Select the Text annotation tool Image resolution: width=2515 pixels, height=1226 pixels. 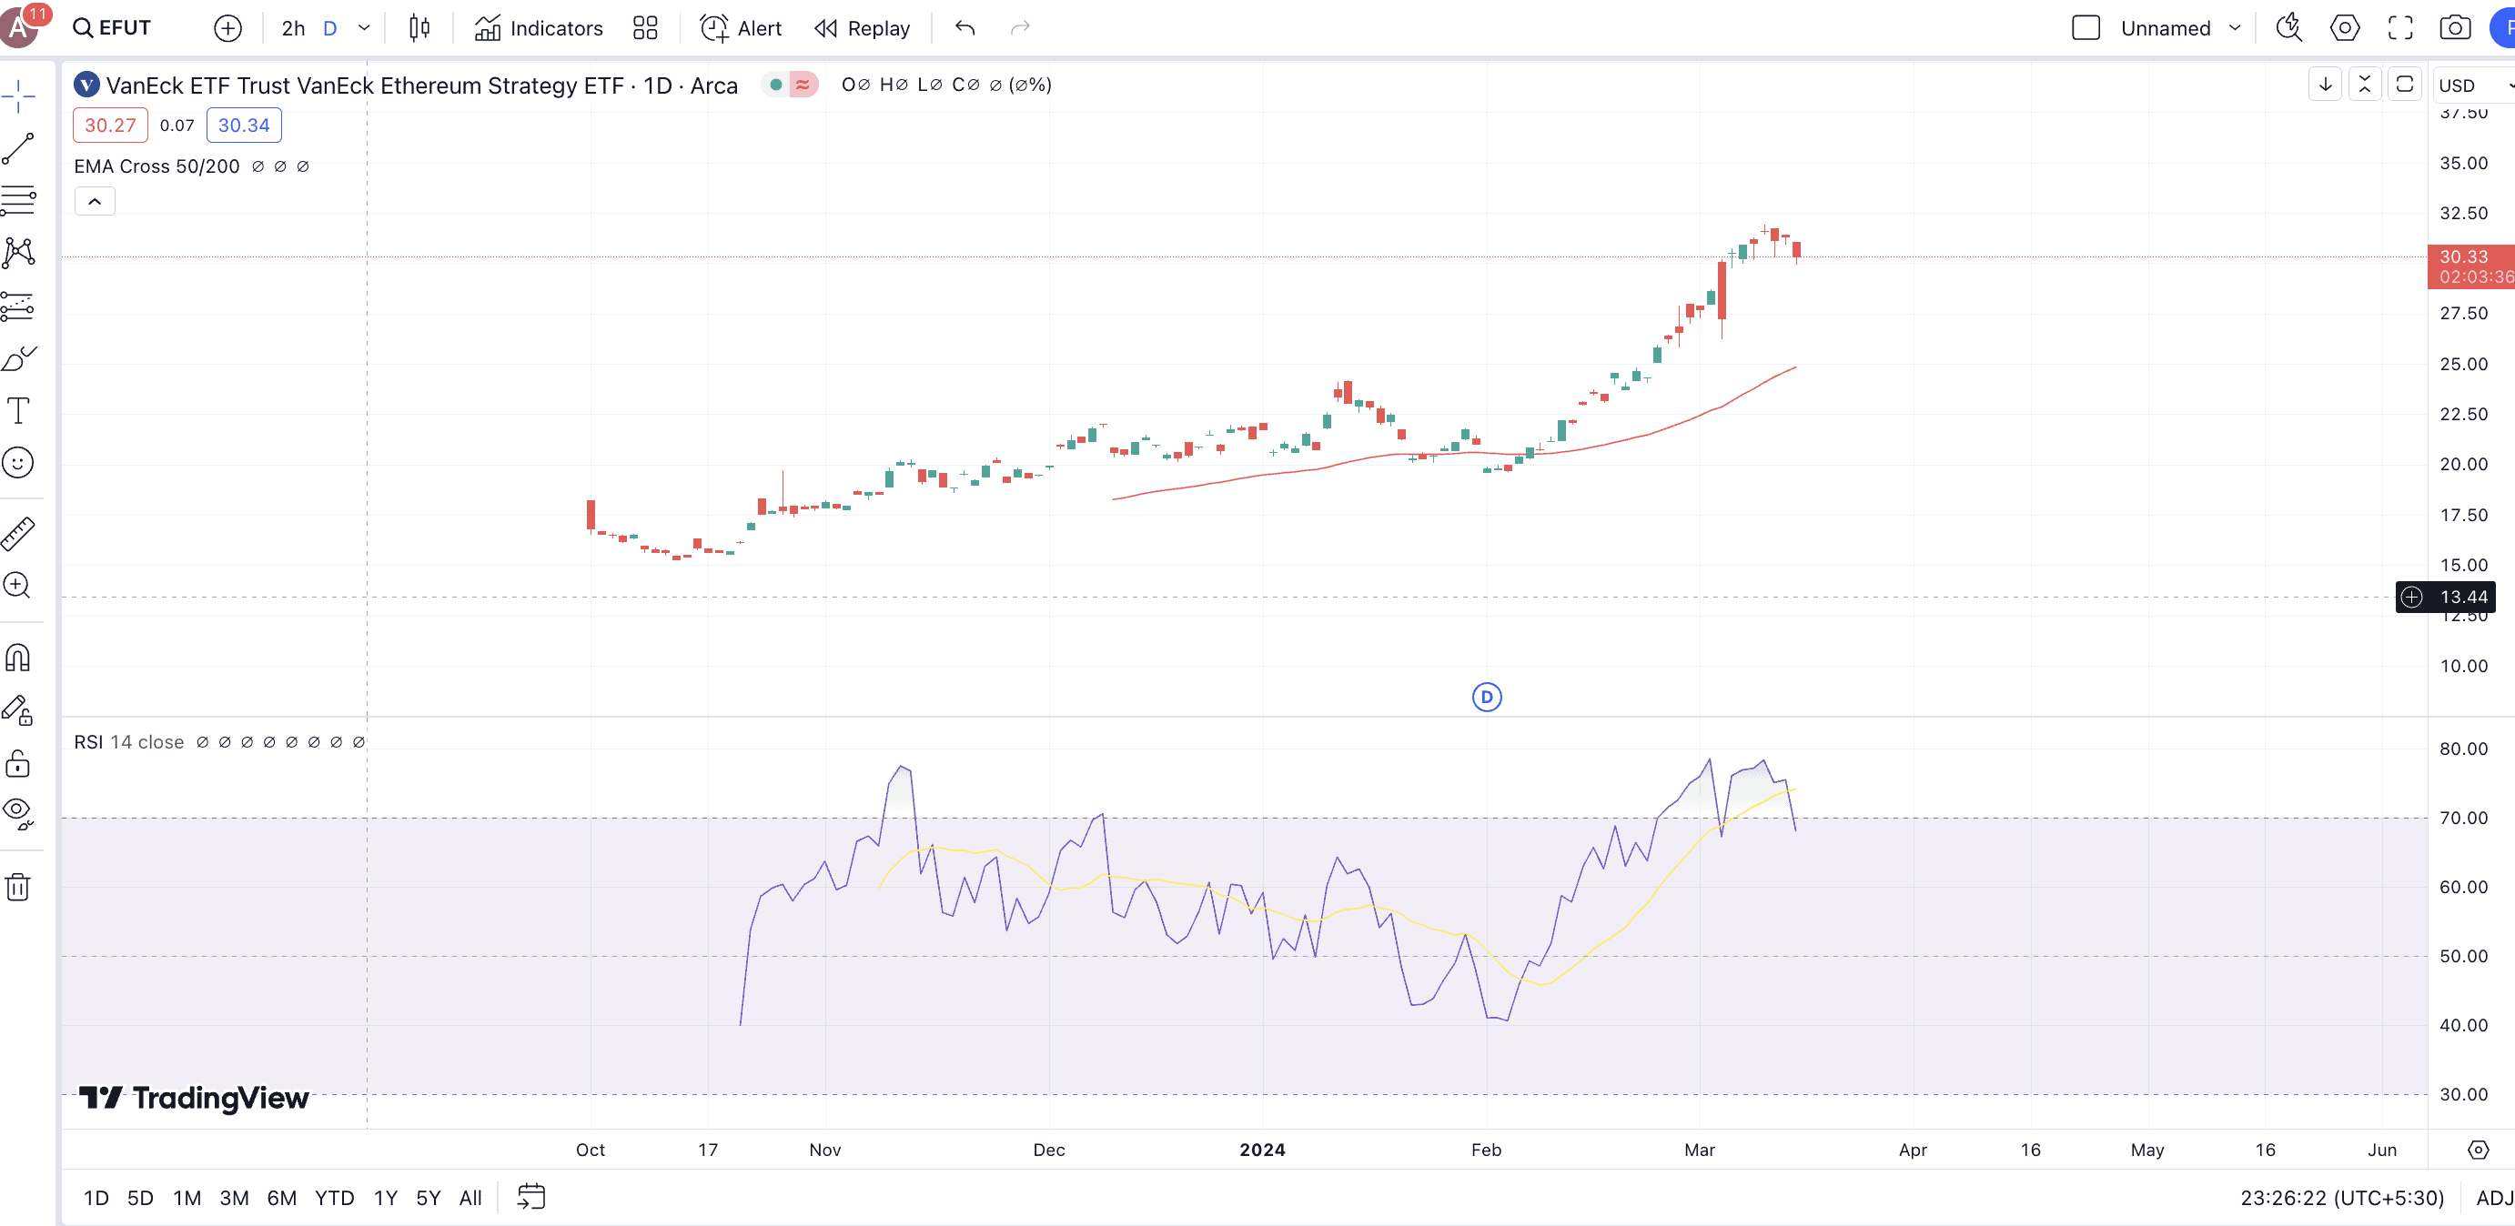[18, 411]
